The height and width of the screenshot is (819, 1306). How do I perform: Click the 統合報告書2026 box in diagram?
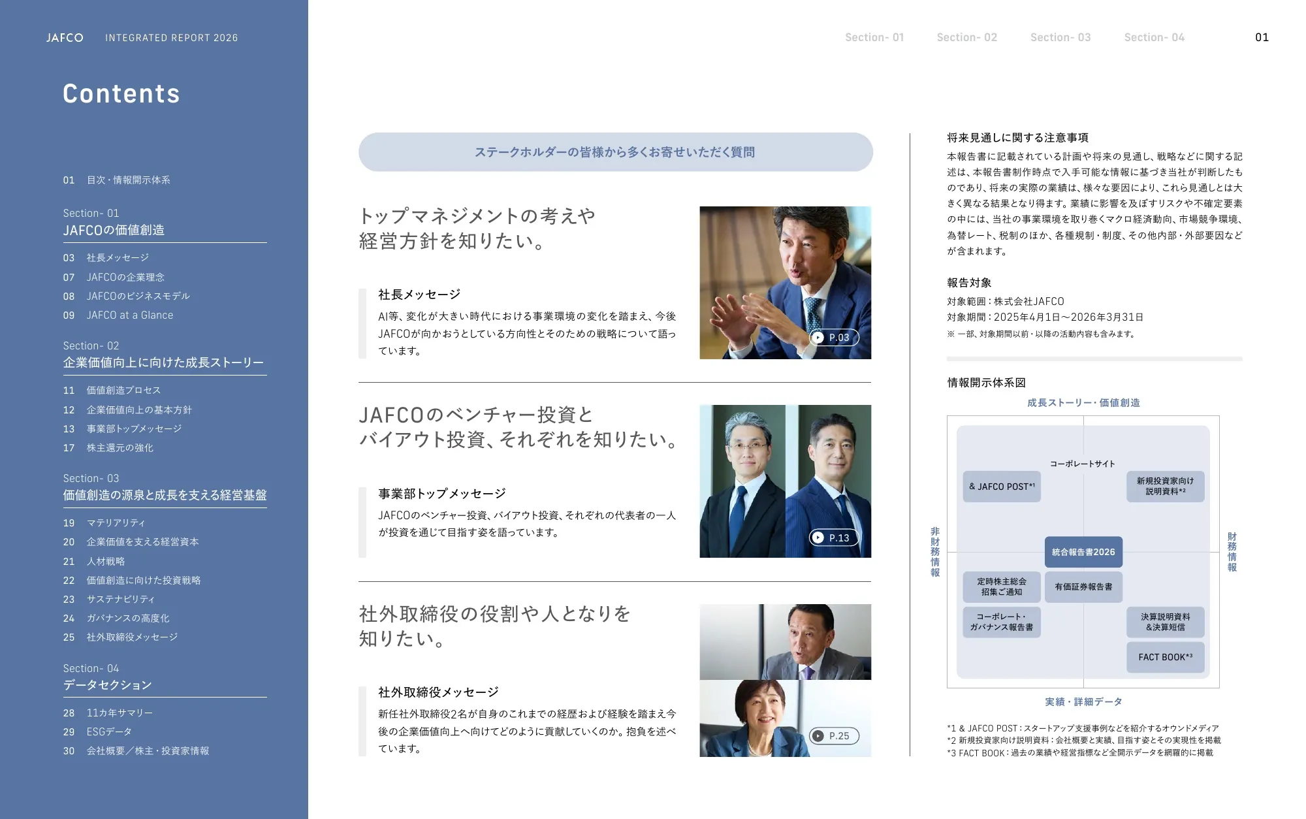pos(1083,552)
